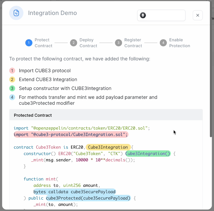Image resolution: width=214 pixels, height=211 pixels.
Task: Click the cube3Protected(cube3SecurePayload) modifier highlight
Action: pos(88,198)
